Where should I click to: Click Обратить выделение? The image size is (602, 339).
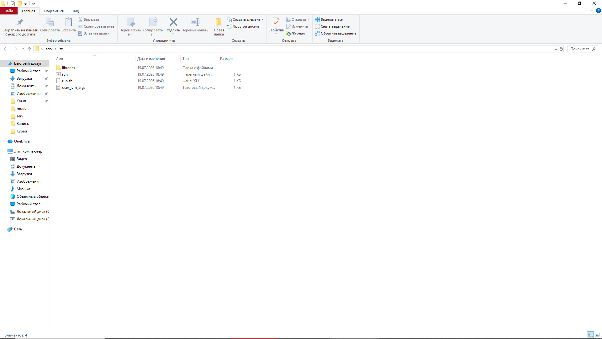pyautogui.click(x=335, y=33)
